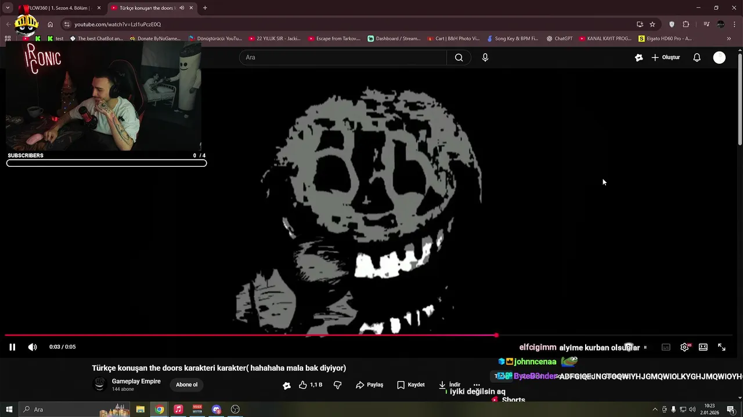This screenshot has width=743, height=417.
Task: Open the Windows Start menu
Action: [9, 409]
